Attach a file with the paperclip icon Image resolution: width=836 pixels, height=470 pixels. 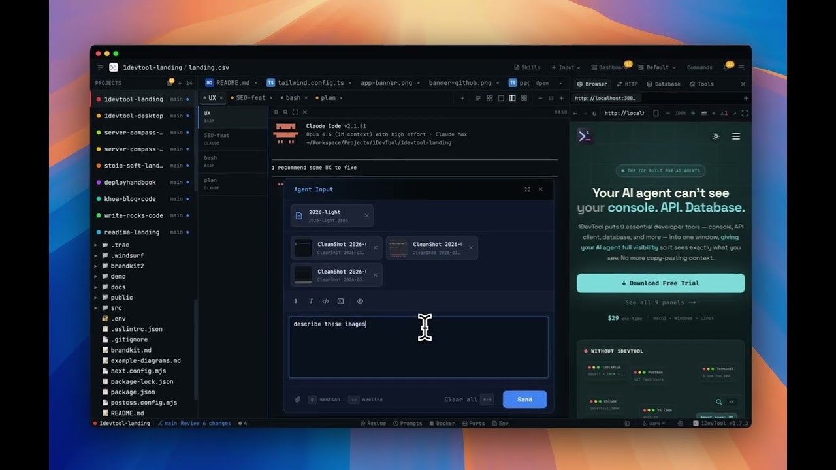coord(298,399)
